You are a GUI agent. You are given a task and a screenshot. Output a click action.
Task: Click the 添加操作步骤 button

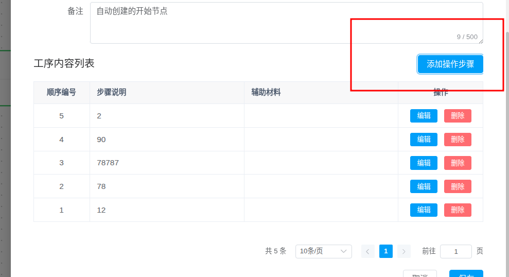450,64
